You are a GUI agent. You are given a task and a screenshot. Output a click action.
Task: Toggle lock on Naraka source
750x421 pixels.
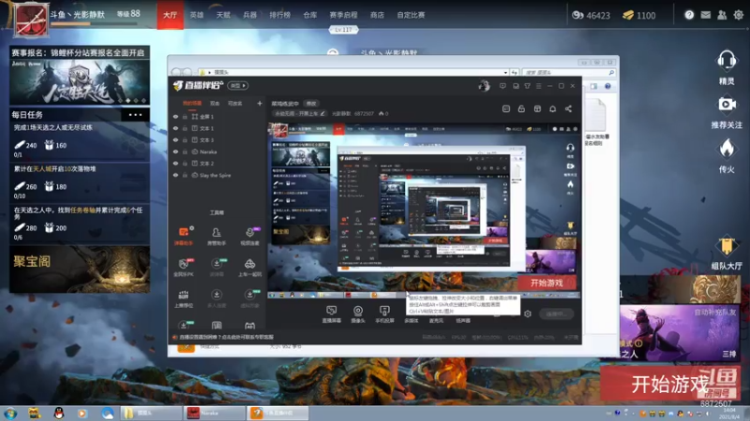(x=185, y=152)
